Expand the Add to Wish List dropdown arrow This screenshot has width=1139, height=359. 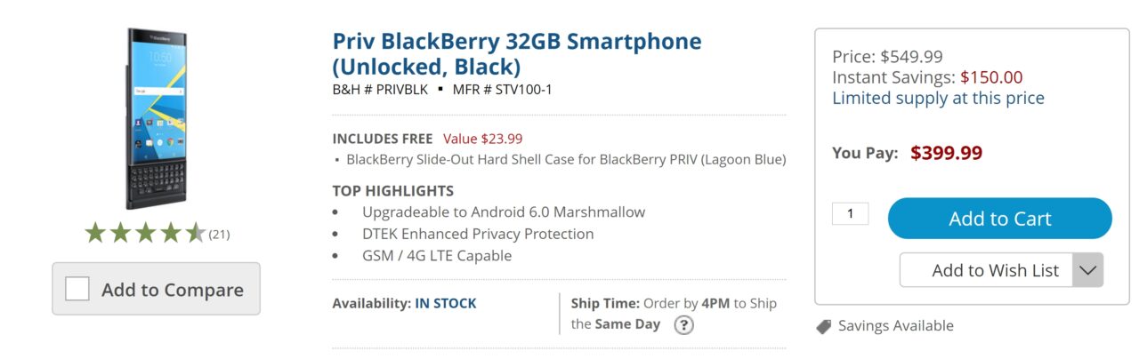(x=1088, y=270)
